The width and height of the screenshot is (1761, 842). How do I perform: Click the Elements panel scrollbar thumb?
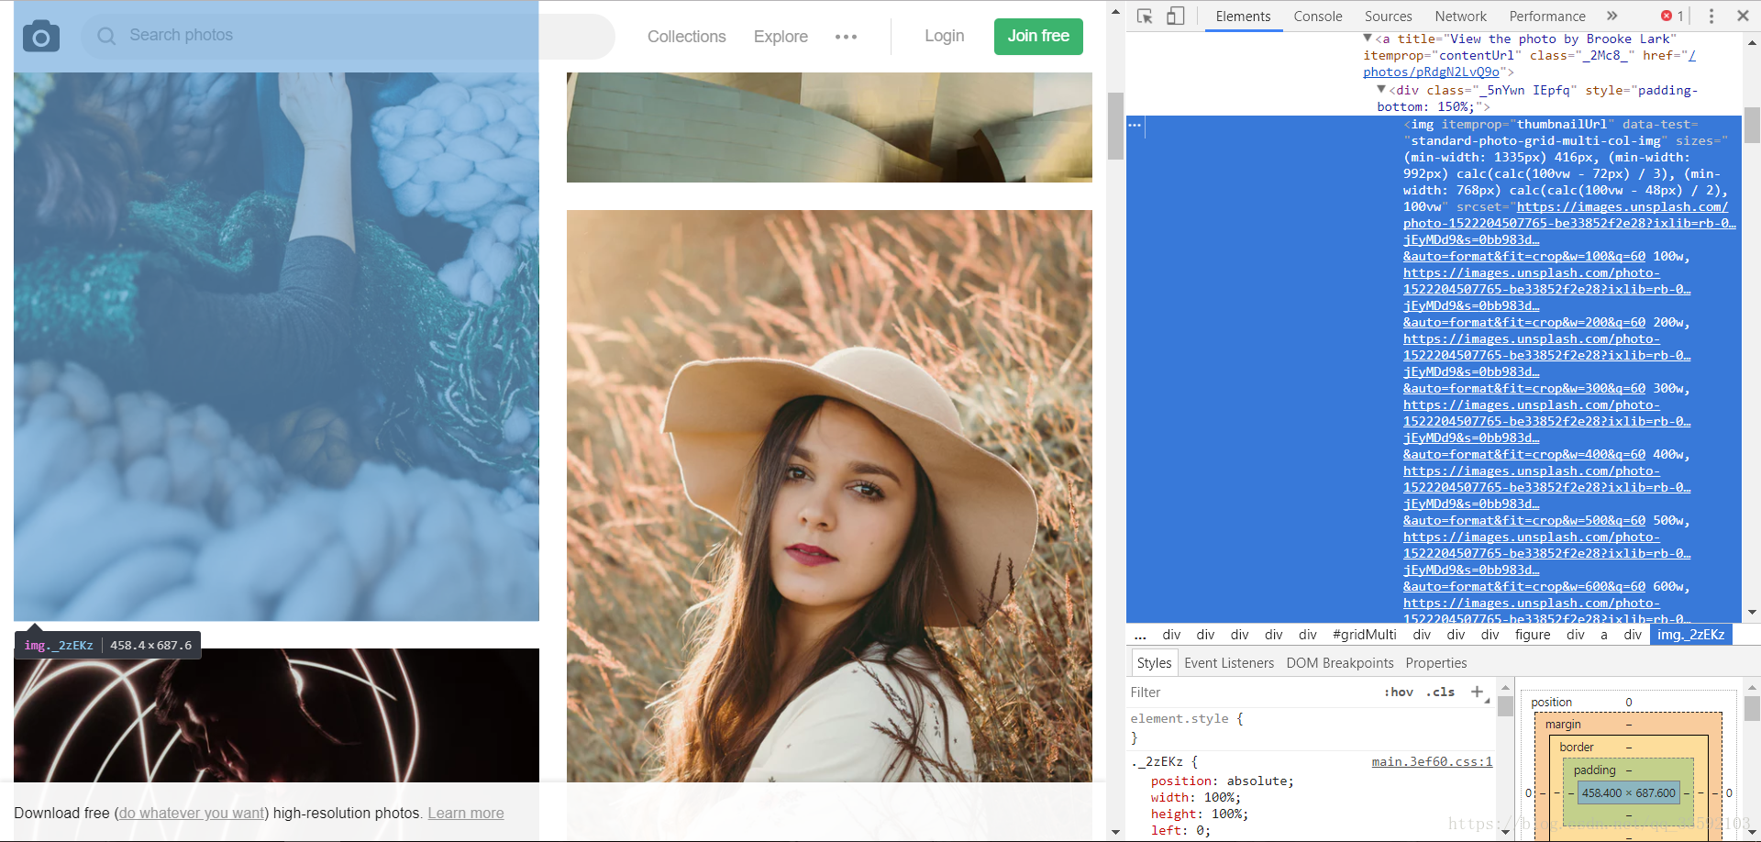click(x=1752, y=125)
